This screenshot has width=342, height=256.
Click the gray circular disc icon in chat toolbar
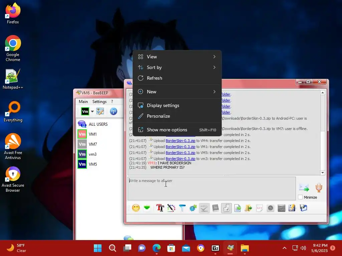270,208
